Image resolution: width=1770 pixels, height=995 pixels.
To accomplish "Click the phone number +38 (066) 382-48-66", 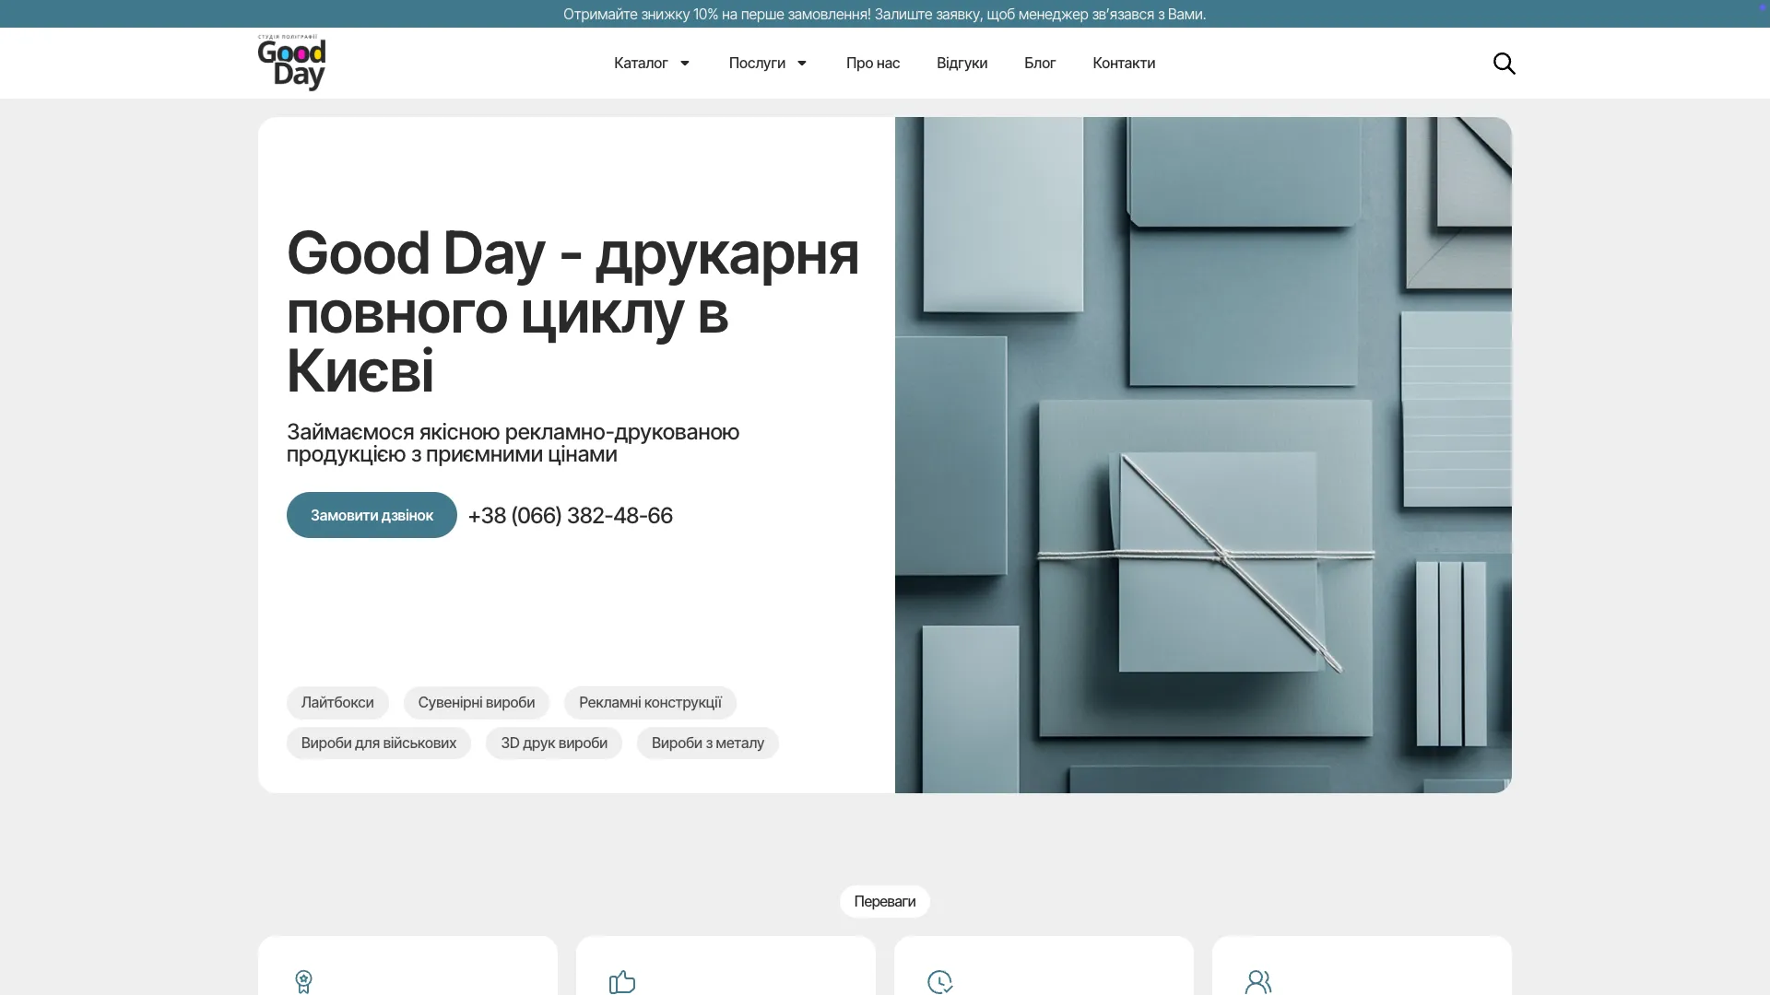I will click(x=570, y=515).
